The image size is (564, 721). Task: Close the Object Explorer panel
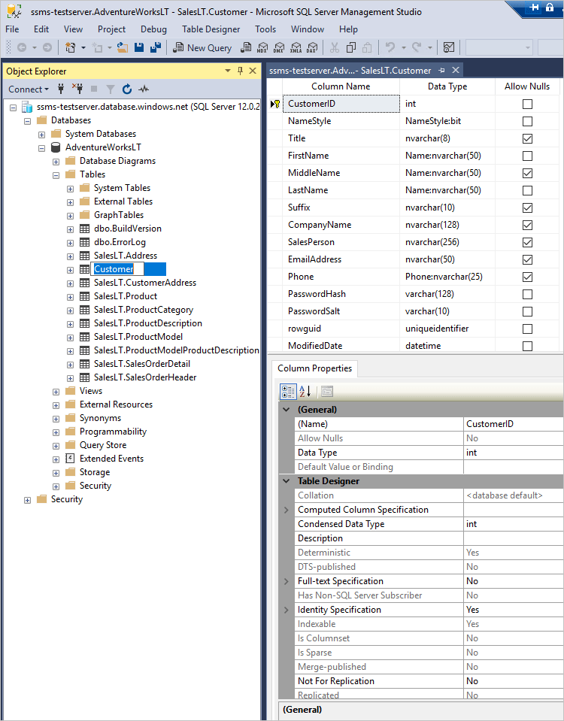[x=253, y=71]
